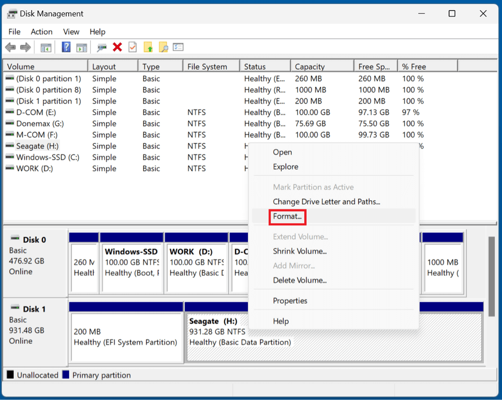This screenshot has height=400, width=502.
Task: Toggle the Show/Hide console tree icon
Action: click(x=46, y=47)
